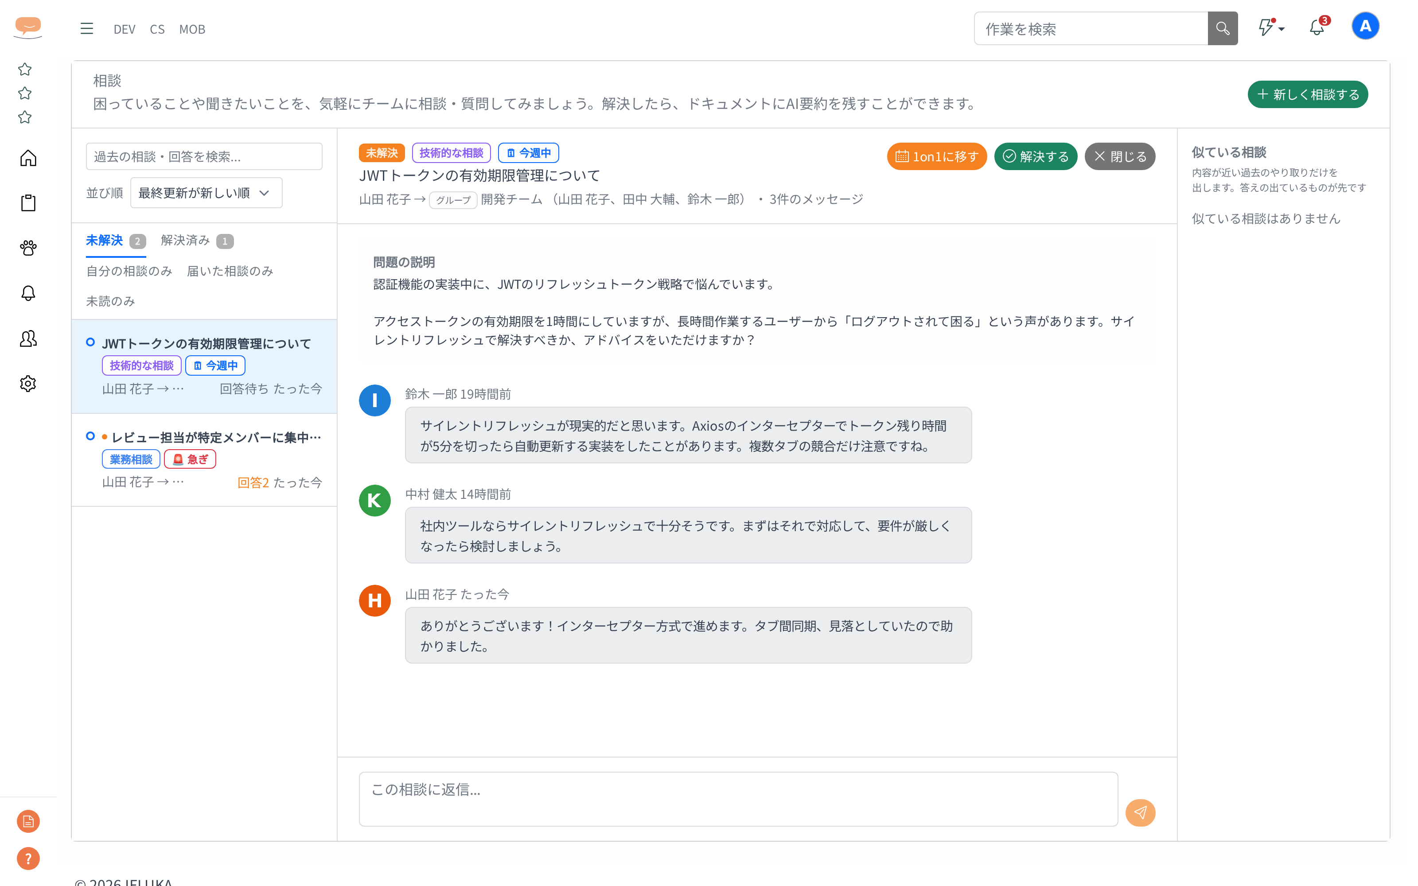Select the JWTトークン consultation list item
The height and width of the screenshot is (886, 1418).
pyautogui.click(x=204, y=366)
